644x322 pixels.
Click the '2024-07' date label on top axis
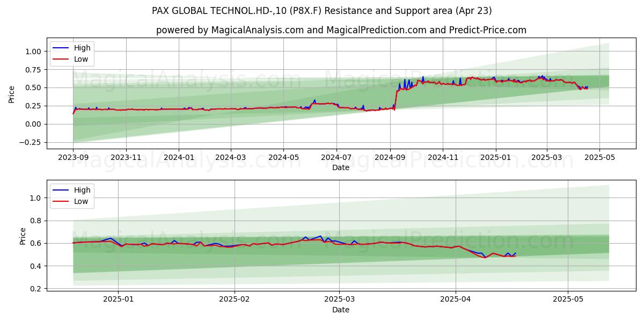(336, 157)
